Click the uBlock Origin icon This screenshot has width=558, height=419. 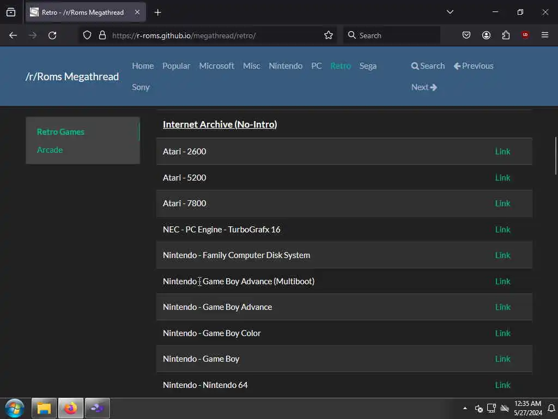pyautogui.click(x=525, y=35)
